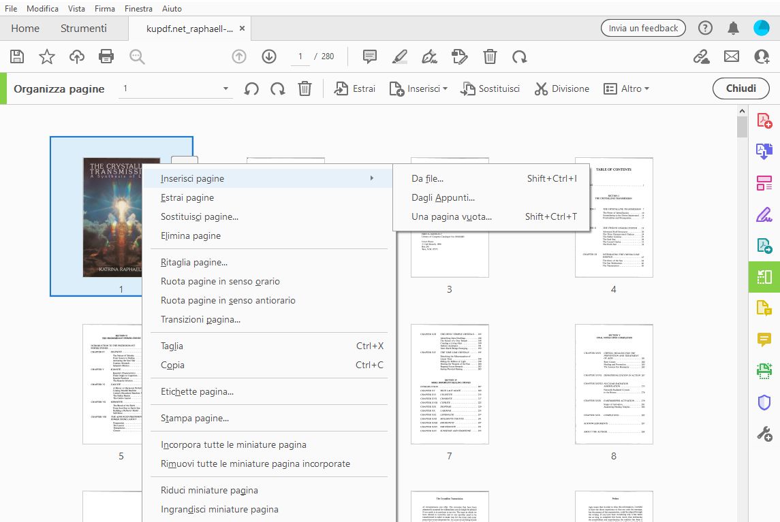Open the Combine Files tool in the sidebar
The image size is (780, 522).
coord(764,182)
